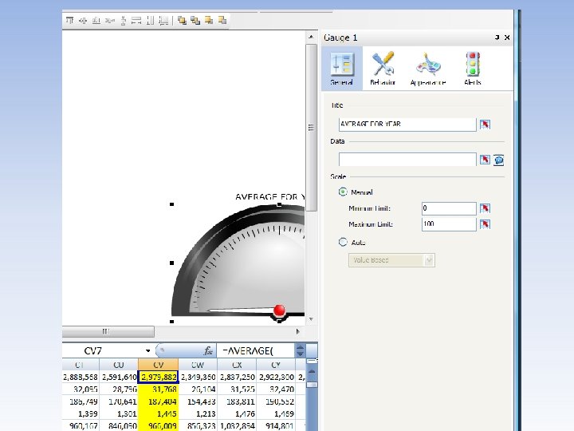Viewport: 574px width, 431px height.
Task: Click the Bring Forward icon
Action: [209, 20]
